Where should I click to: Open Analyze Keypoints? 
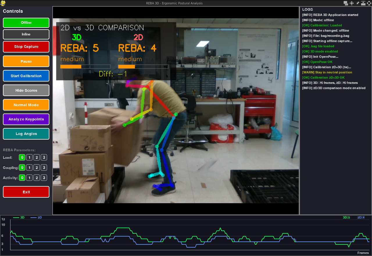click(26, 119)
